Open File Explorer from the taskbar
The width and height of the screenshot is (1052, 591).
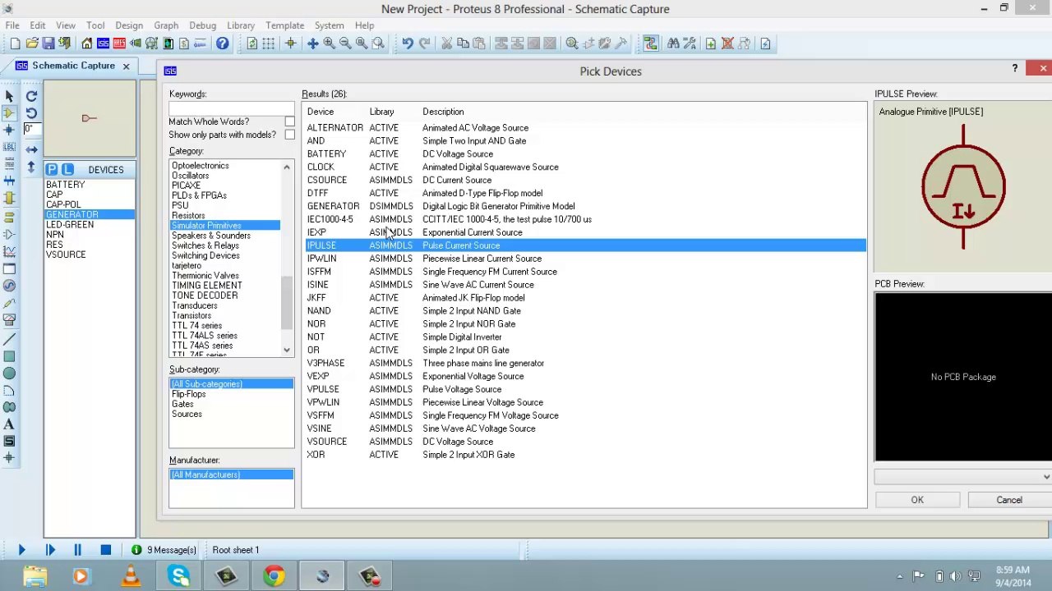click(x=35, y=576)
